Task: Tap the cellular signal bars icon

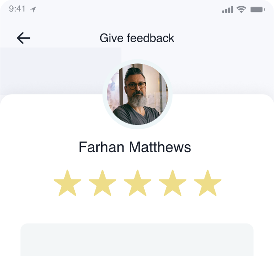Action: tap(227, 9)
